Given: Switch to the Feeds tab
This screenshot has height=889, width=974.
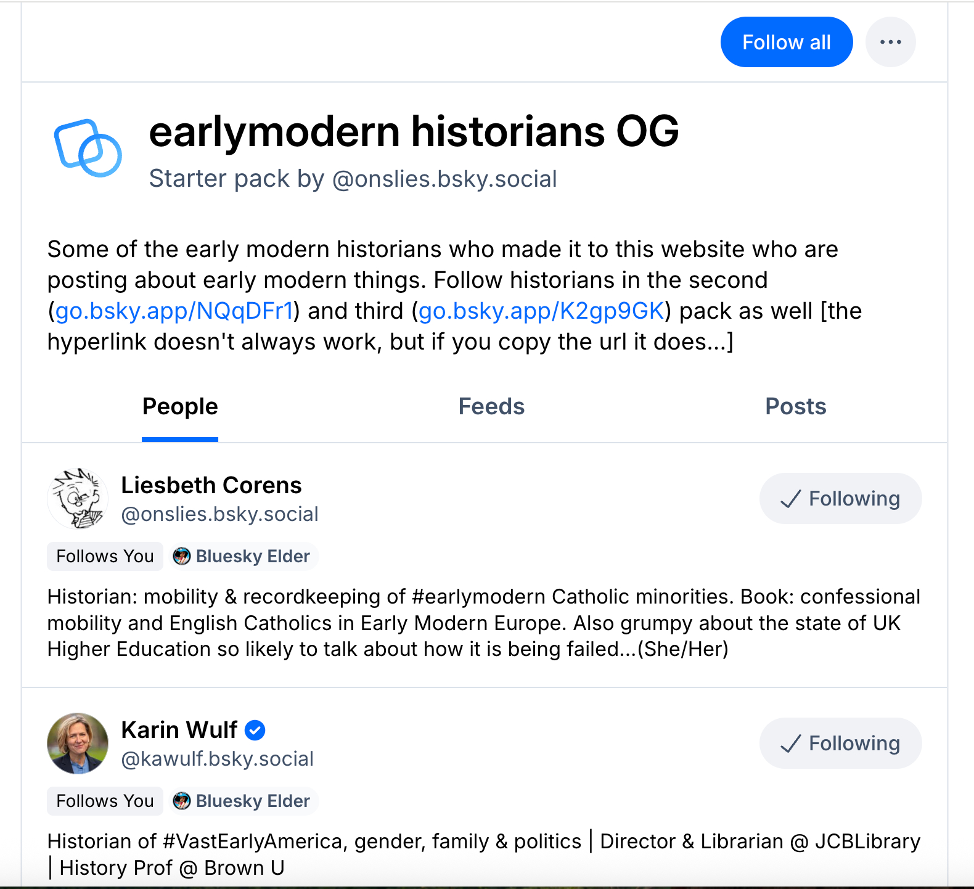Looking at the screenshot, I should [491, 407].
